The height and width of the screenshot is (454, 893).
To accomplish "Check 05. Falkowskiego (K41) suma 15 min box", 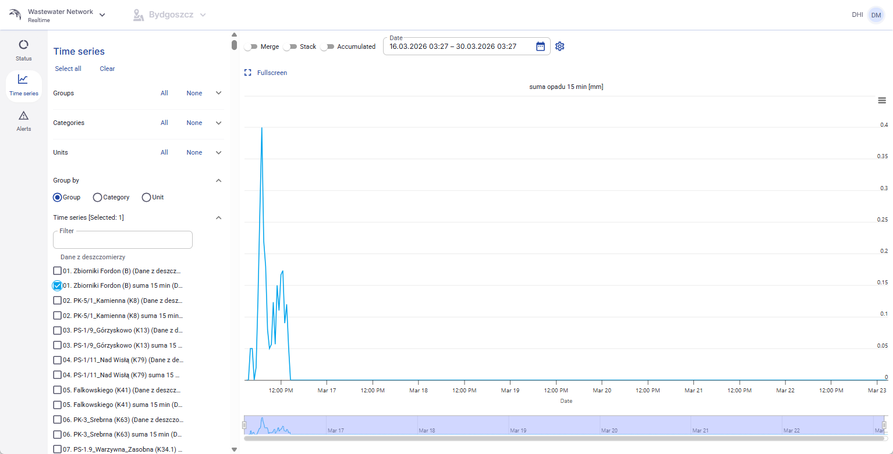I will point(57,405).
